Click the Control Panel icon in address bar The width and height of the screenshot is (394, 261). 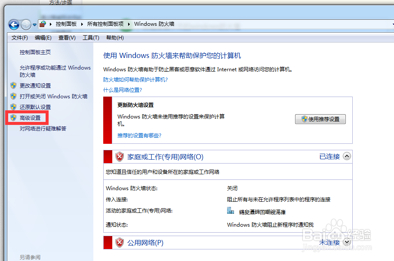pyautogui.click(x=43, y=24)
